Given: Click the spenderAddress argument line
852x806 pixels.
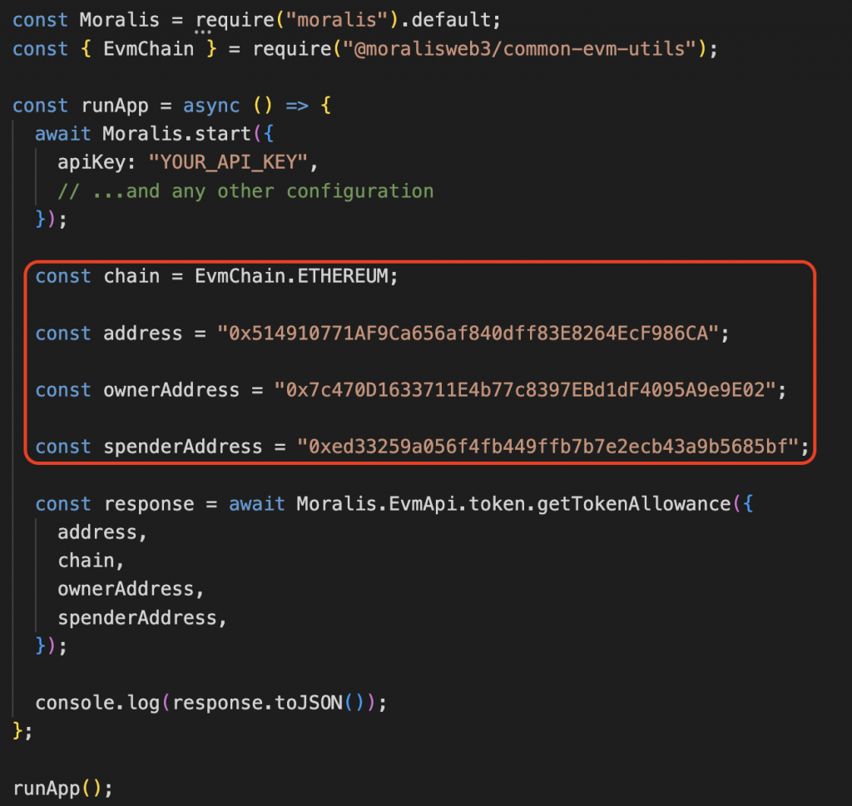Looking at the screenshot, I should (142, 618).
